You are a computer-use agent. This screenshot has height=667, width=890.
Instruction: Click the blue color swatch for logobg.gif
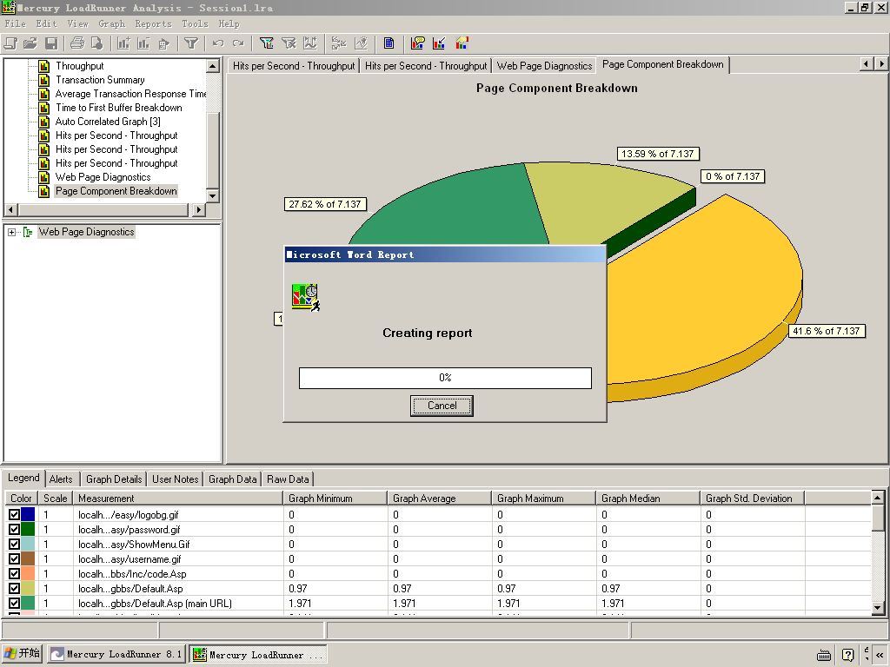coord(28,514)
